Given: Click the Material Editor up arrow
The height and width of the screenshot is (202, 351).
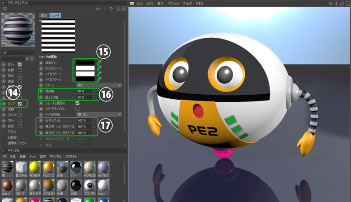Looking at the screenshot, I should pos(111,9).
